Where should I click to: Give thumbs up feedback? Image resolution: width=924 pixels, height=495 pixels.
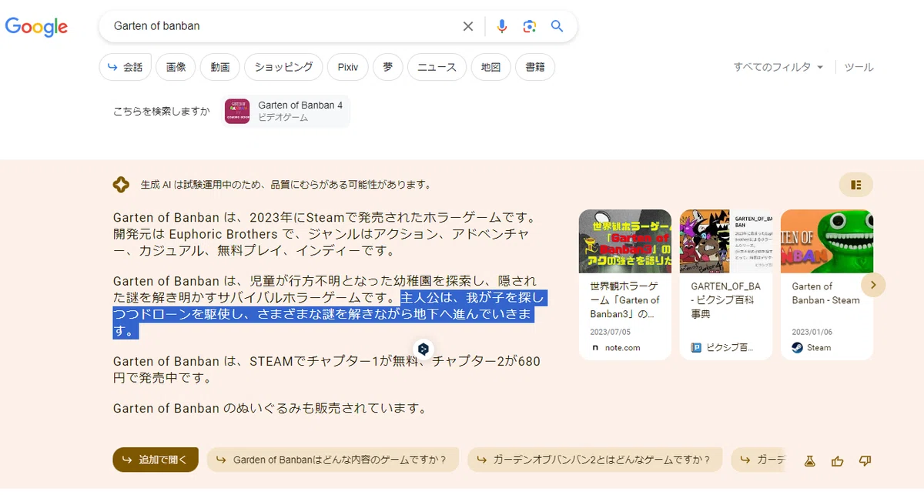838,461
